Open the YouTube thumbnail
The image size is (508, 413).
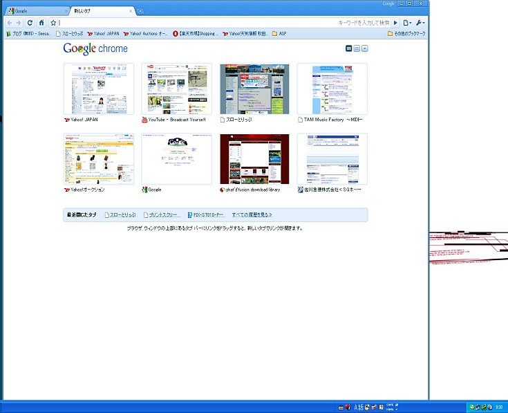click(176, 89)
